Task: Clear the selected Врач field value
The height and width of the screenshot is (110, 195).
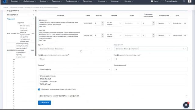Action: coord(107,49)
